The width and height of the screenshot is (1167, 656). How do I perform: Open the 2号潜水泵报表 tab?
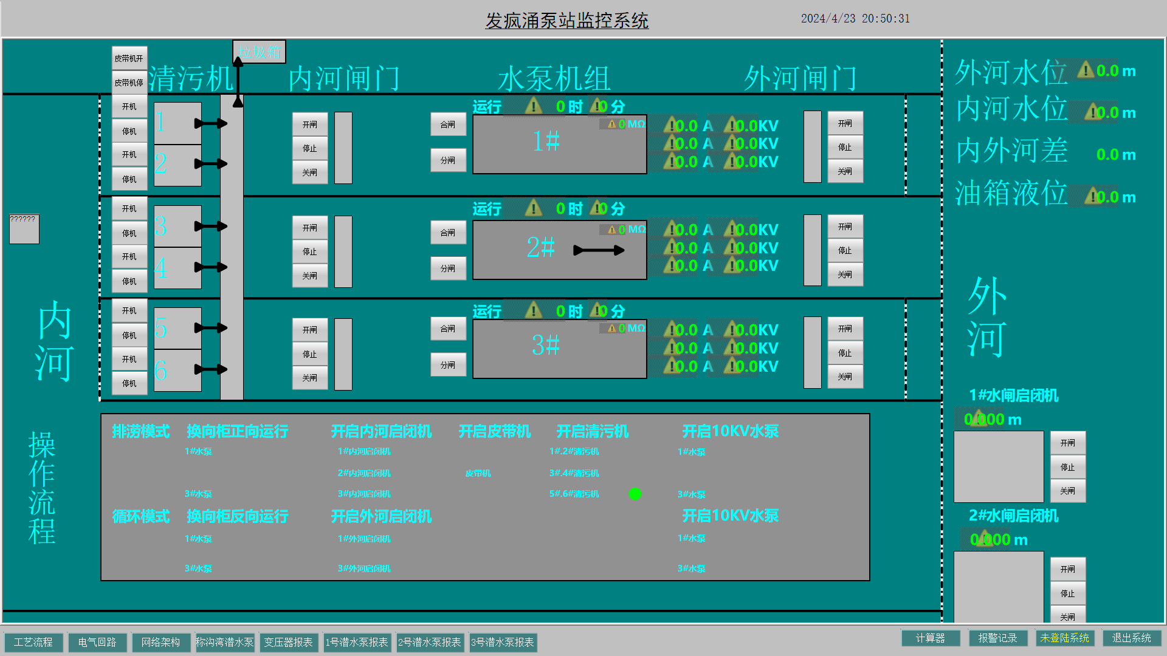(x=429, y=642)
